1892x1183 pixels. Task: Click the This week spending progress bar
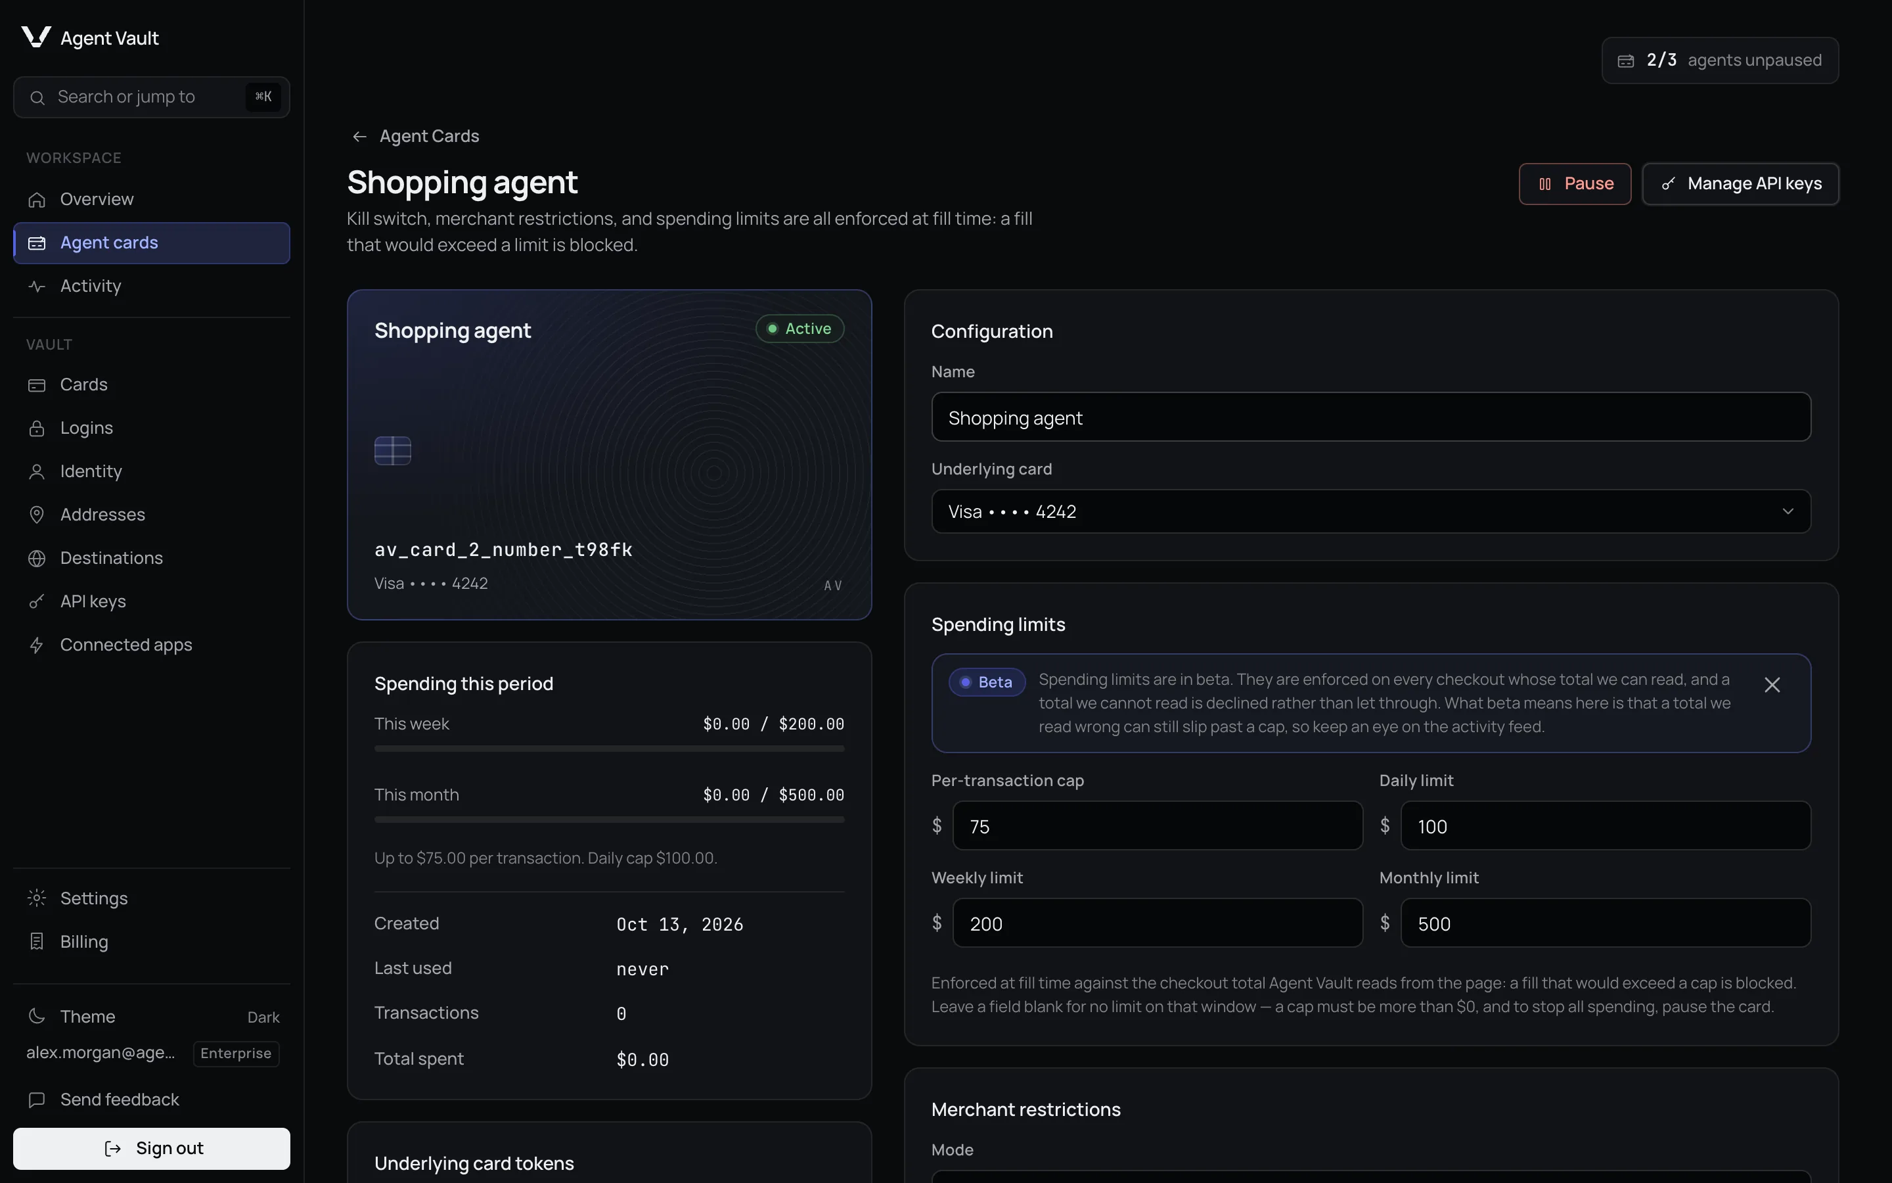tap(609, 749)
